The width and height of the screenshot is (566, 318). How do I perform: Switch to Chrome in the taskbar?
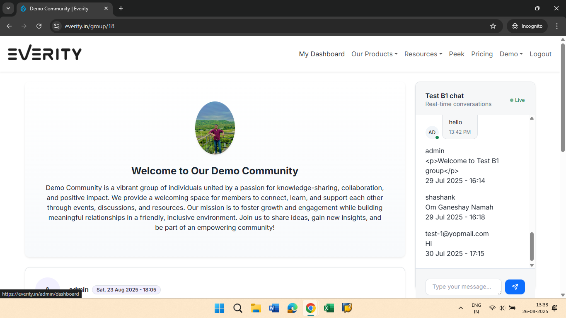(311, 308)
